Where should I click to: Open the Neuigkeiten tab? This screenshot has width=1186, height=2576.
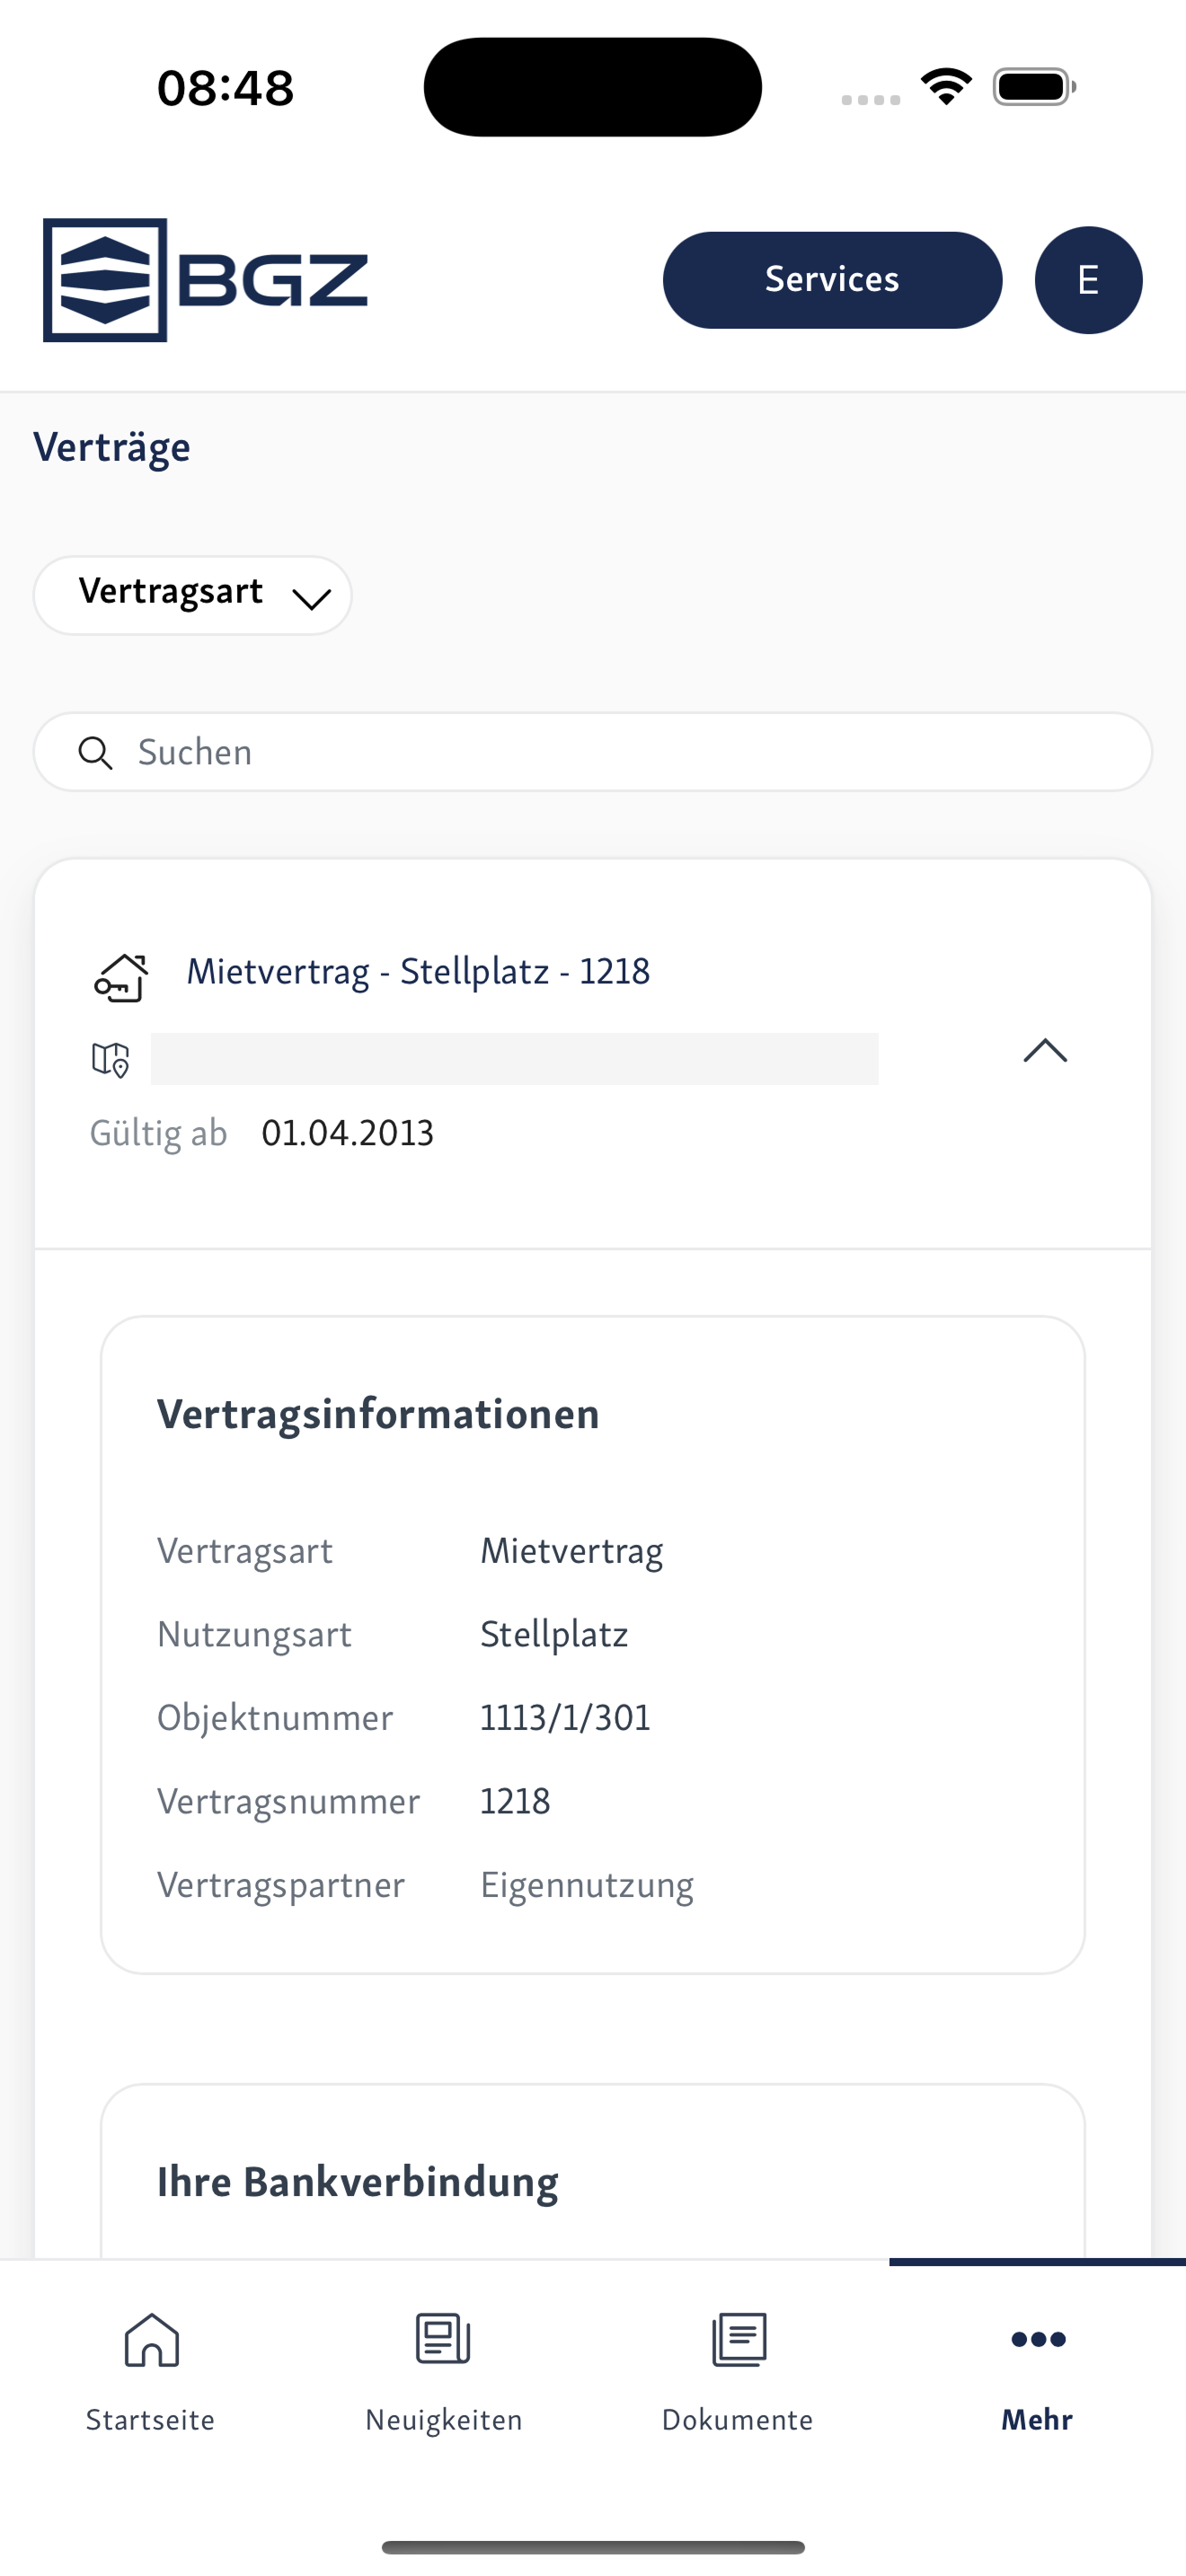click(444, 2372)
